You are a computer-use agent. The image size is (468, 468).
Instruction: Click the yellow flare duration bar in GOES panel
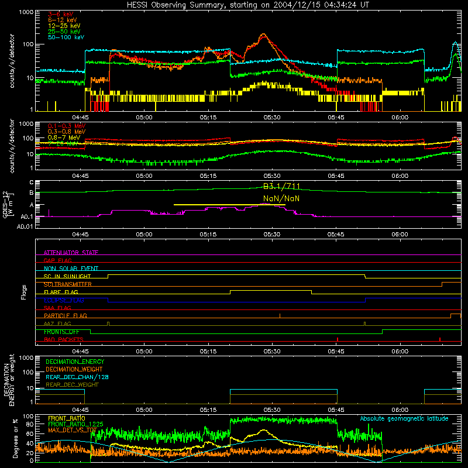[x=229, y=205]
